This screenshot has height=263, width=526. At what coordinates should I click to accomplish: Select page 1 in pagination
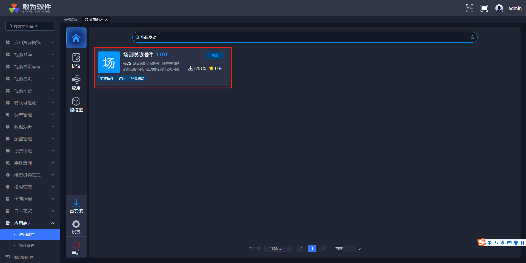312,248
